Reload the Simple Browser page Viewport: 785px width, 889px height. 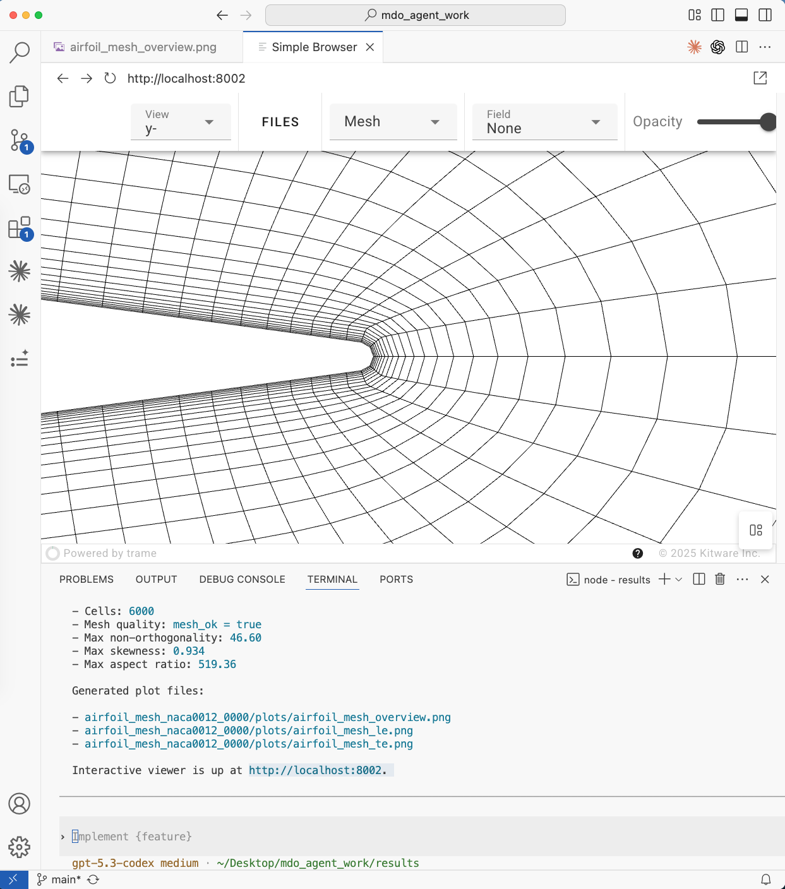[111, 78]
